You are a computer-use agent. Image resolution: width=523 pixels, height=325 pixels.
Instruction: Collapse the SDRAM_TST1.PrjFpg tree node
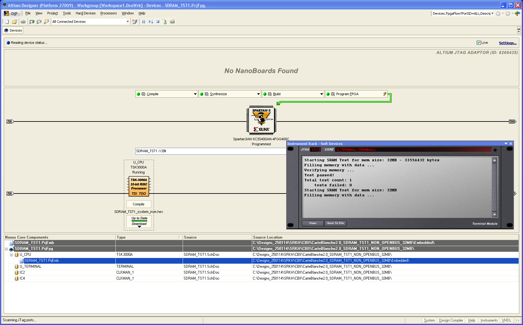click(6, 249)
